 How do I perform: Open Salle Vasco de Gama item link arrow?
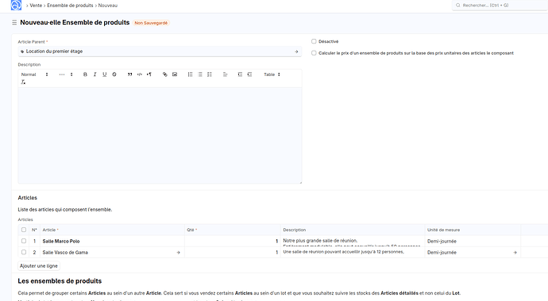click(x=178, y=253)
